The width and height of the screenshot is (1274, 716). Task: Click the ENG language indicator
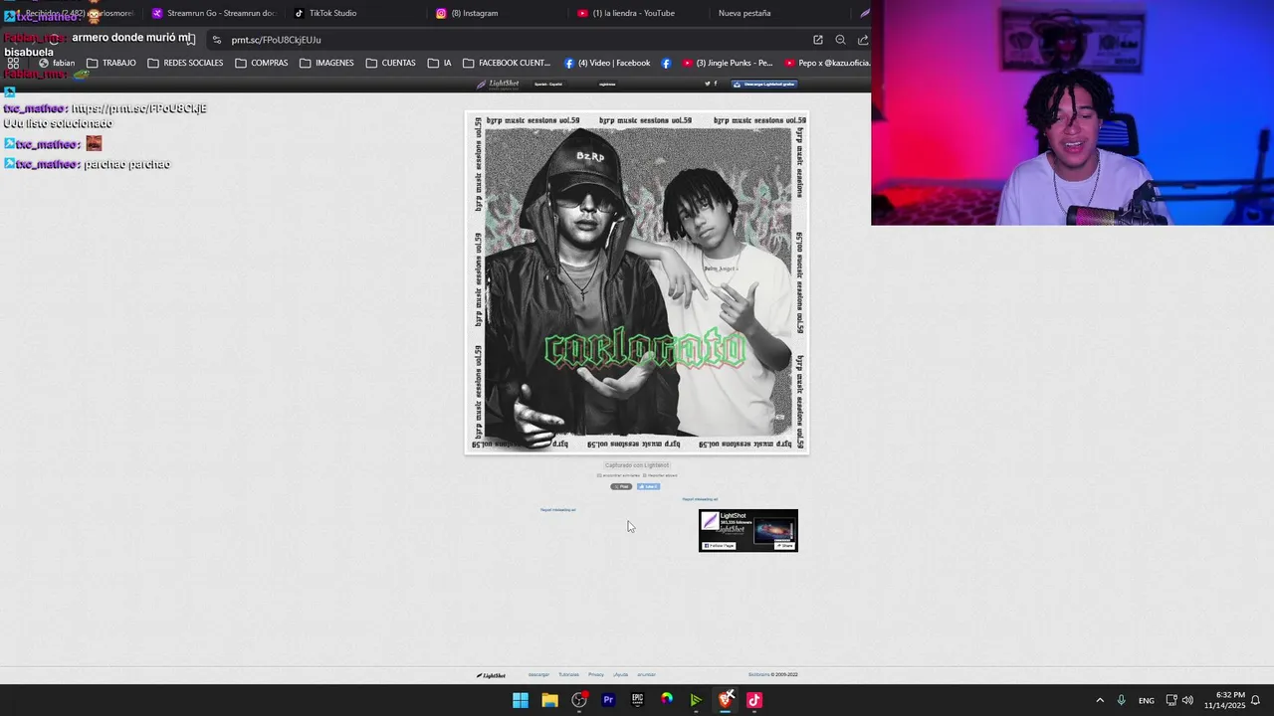pos(1147,700)
